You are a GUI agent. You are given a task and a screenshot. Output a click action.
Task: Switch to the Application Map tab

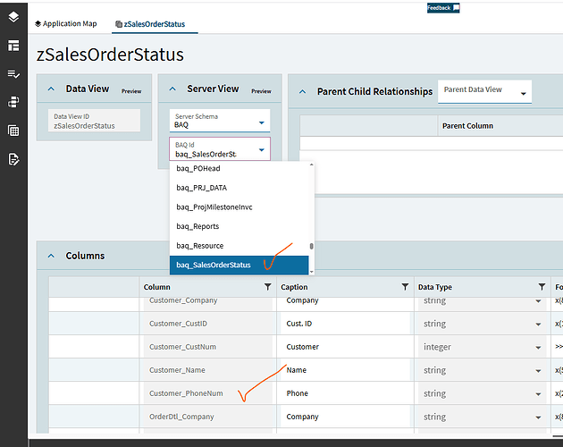point(65,24)
